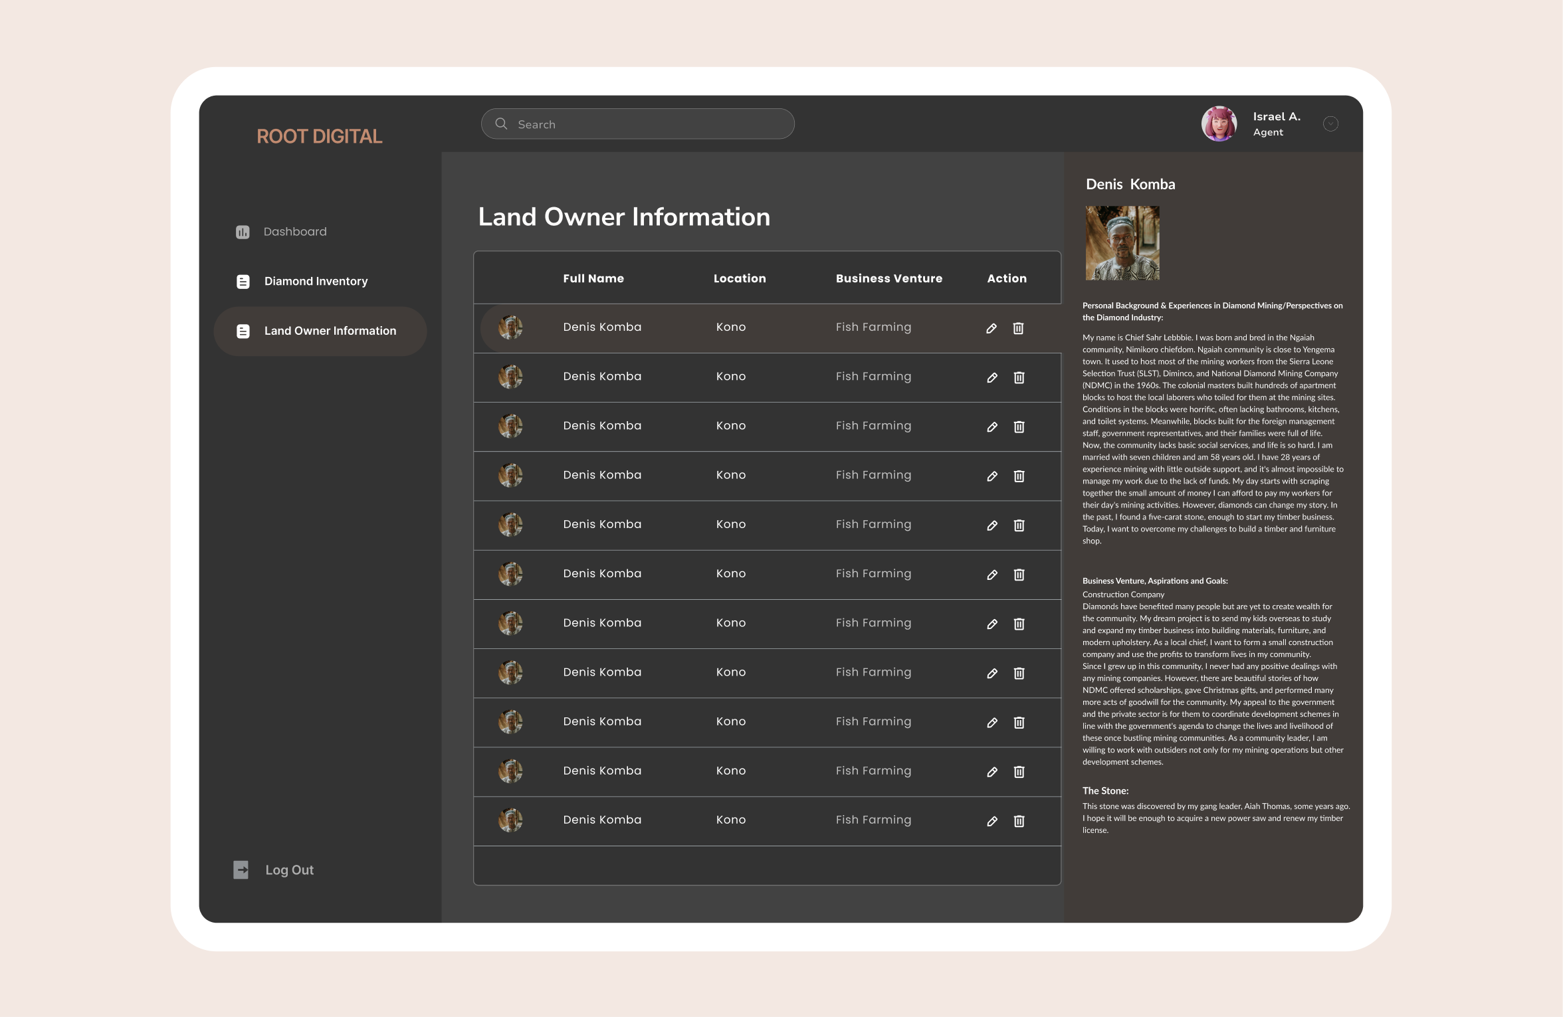Image resolution: width=1563 pixels, height=1017 pixels.
Task: Click Denis Komba's large photo in detail panel
Action: 1122,243
